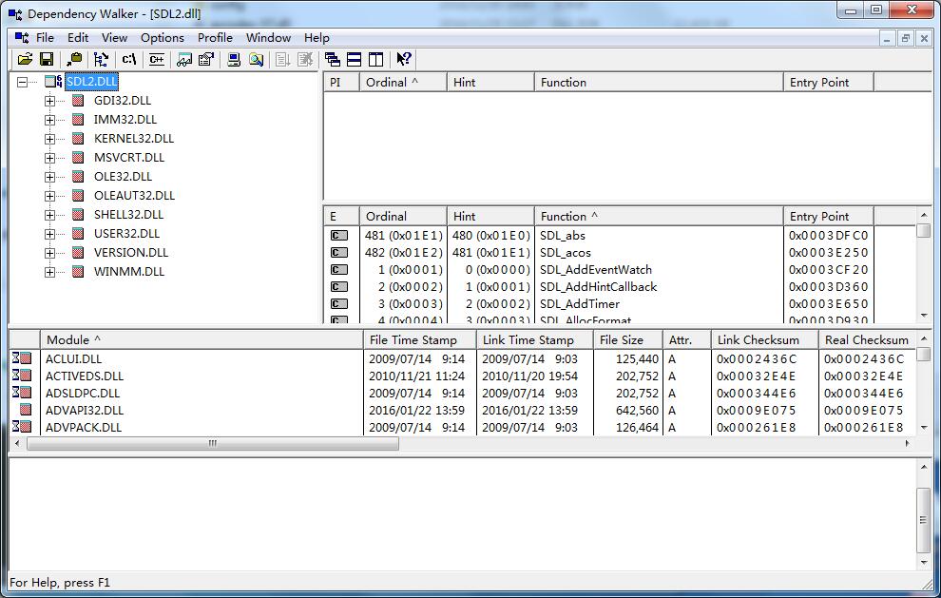
Task: Sort imports by the PI column header
Action: [x=341, y=83]
